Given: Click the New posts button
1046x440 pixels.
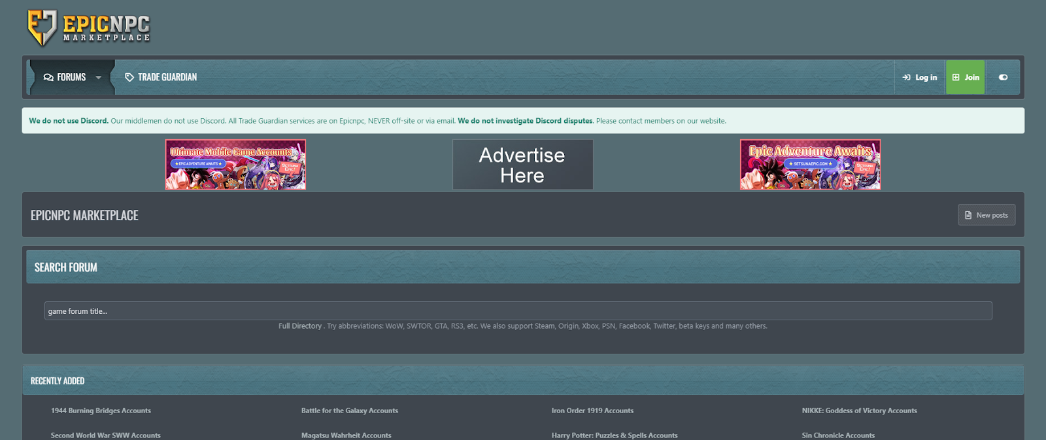Looking at the screenshot, I should coord(987,215).
